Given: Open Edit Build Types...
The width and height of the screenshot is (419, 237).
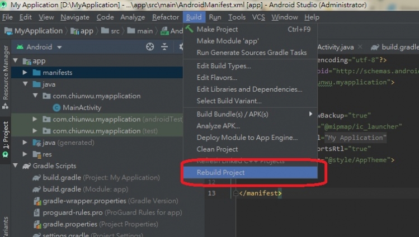Looking at the screenshot, I should click(x=251, y=66).
